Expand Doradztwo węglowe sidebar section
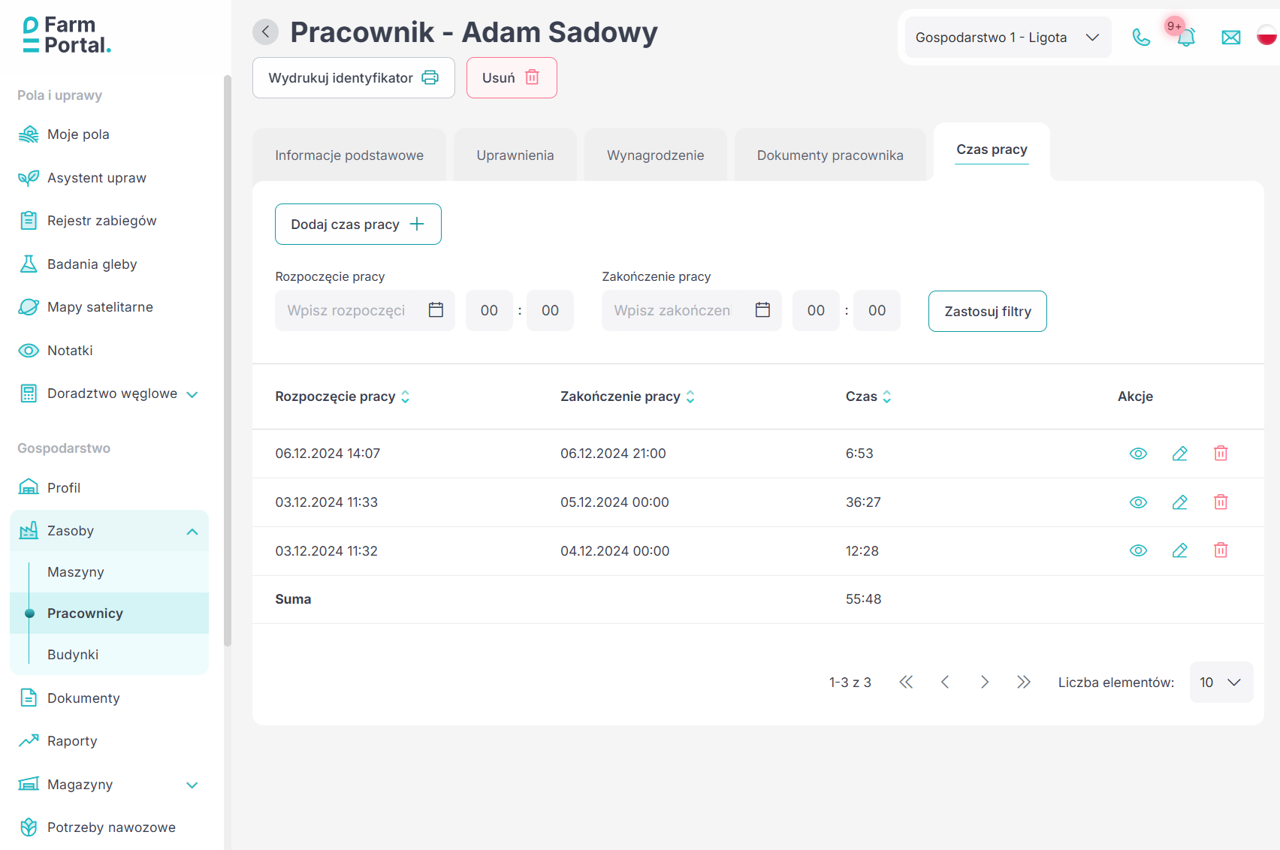 [192, 394]
